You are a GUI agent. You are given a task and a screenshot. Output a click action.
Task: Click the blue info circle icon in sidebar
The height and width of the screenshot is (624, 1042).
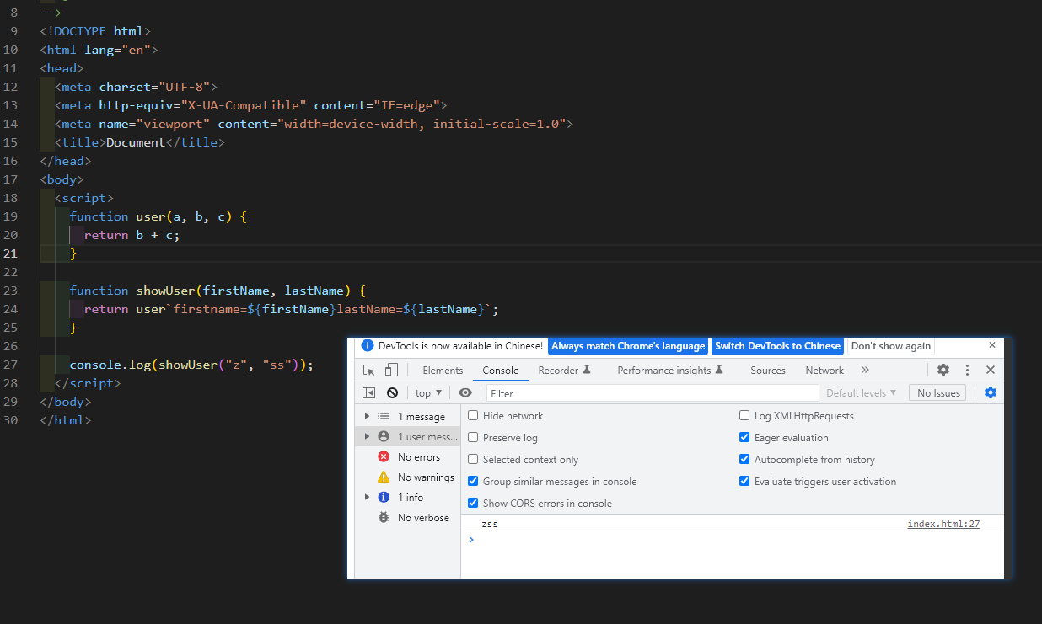(x=384, y=497)
